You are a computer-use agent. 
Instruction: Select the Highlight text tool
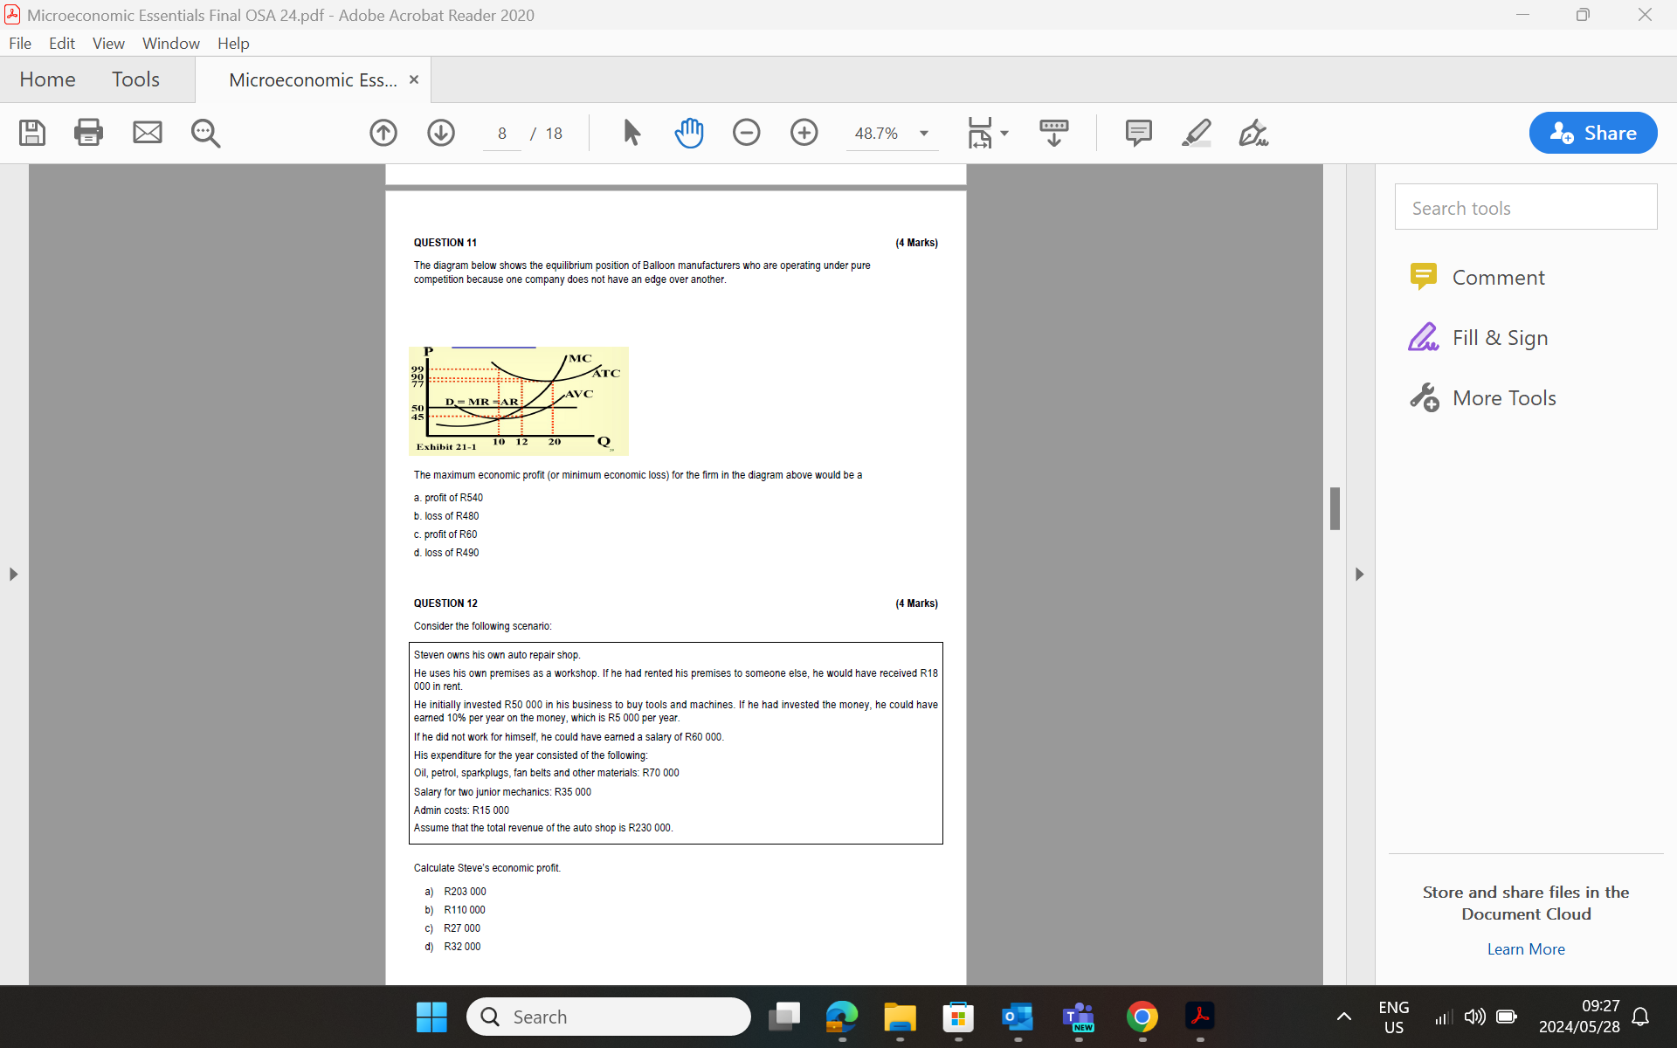tap(1197, 133)
